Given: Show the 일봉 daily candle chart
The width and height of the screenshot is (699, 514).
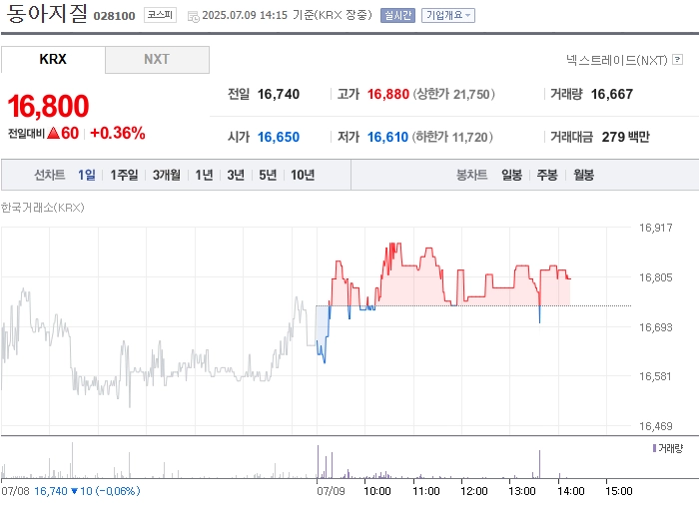Looking at the screenshot, I should pos(511,175).
